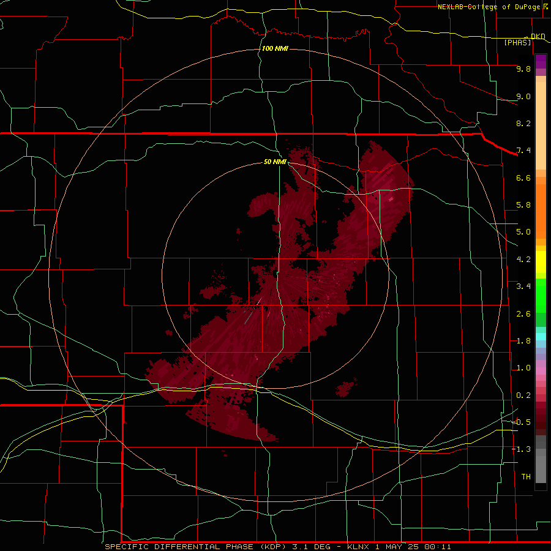Click the cyan band on the color bar
The width and height of the screenshot is (551, 551).
[x=541, y=337]
